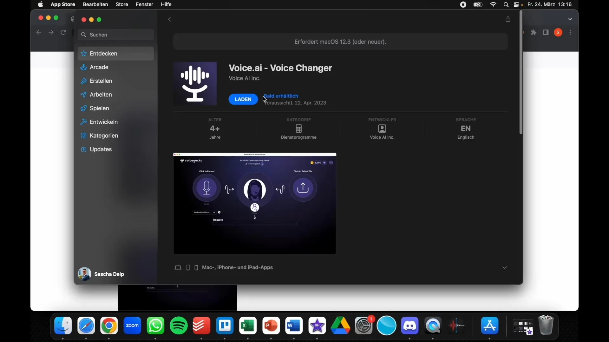This screenshot has width=609, height=342.
Task: Go back using the left chevron
Action: [170, 20]
